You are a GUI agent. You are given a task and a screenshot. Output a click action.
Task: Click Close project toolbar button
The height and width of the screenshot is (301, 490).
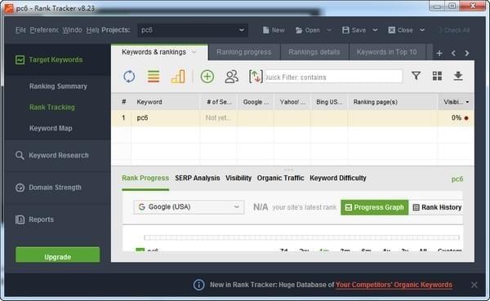coord(401,30)
